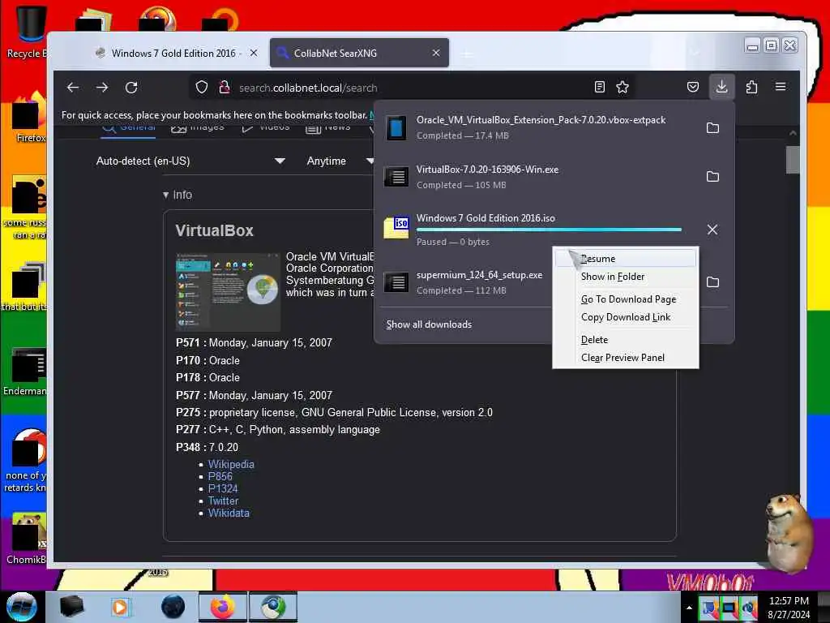Click the Windows 7 ISO download progress bar
Screen dimensions: 830x623
(549, 230)
